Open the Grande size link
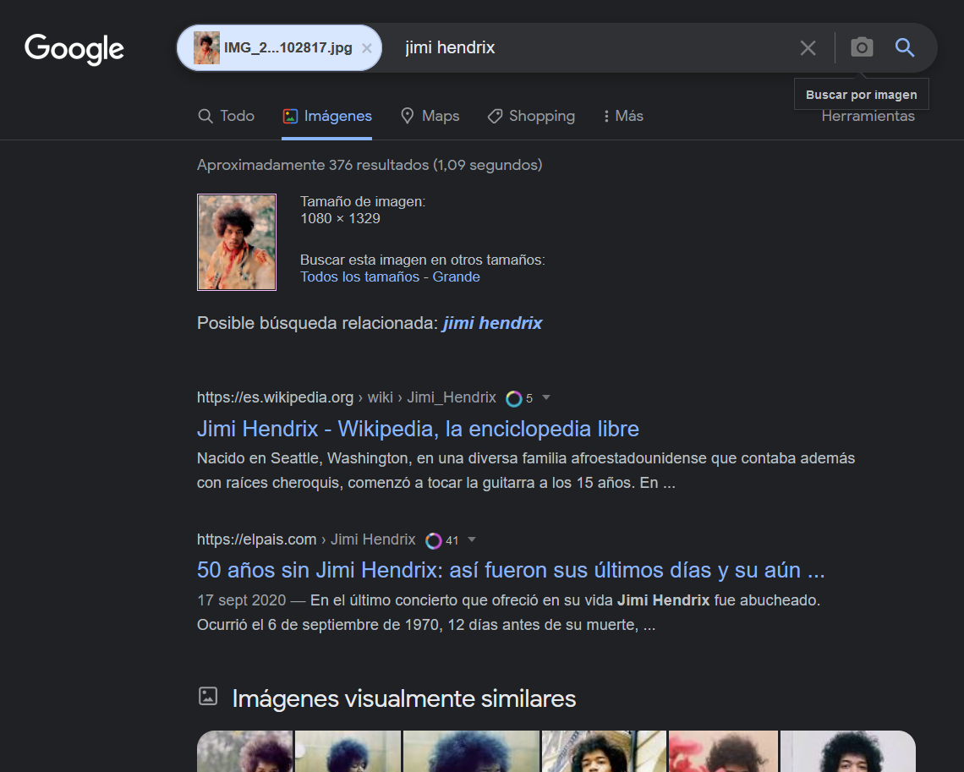The width and height of the screenshot is (964, 772). [x=456, y=276]
